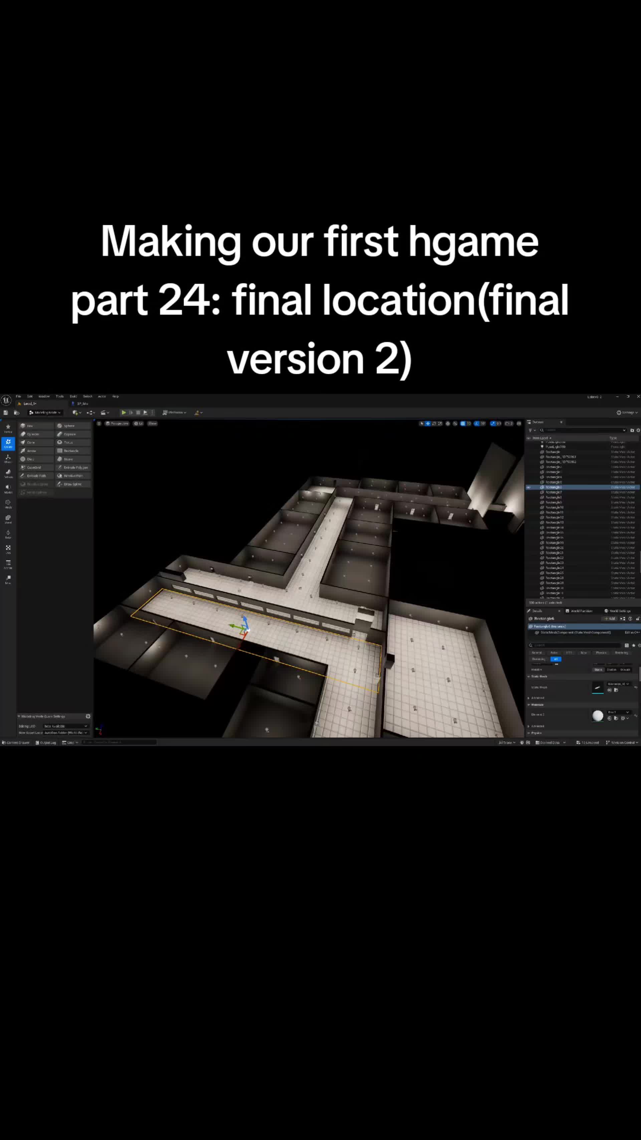The width and height of the screenshot is (641, 1140).
Task: Select the Draw Spline tool
Action: (73, 484)
